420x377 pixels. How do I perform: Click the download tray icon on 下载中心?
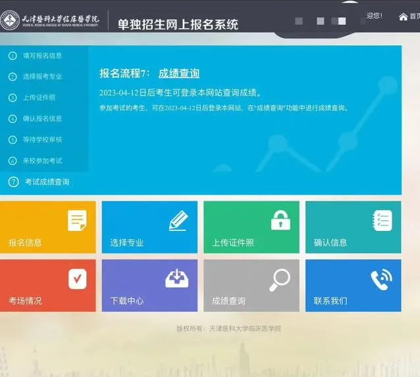coord(176,278)
